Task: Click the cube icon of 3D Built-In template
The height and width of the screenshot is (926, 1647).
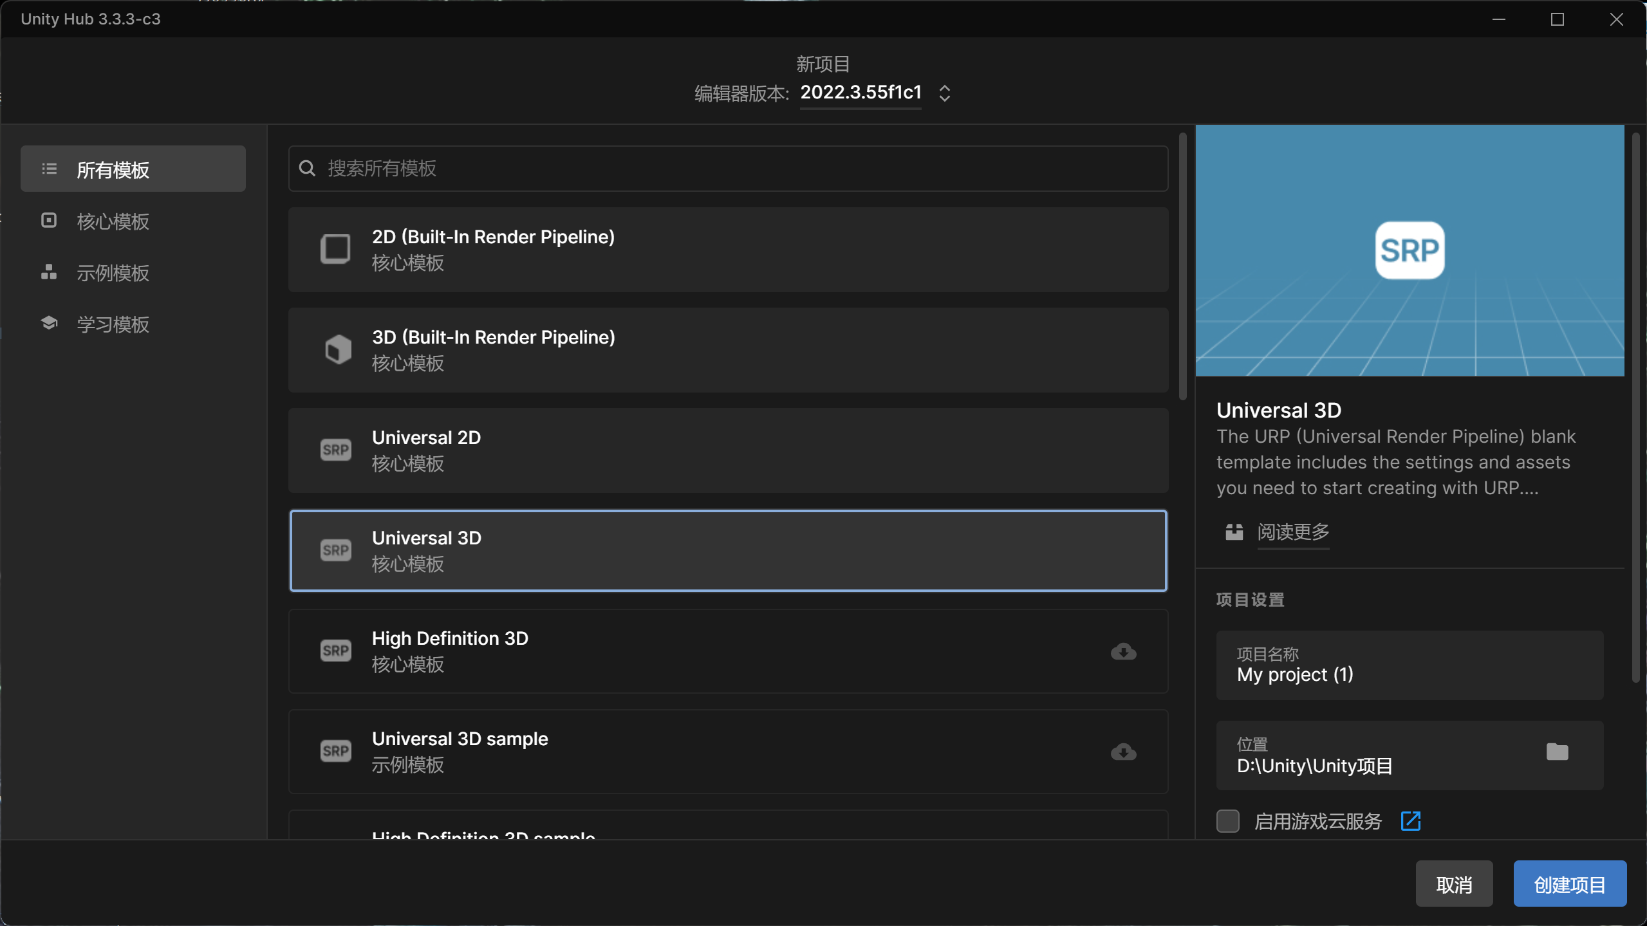Action: [x=337, y=349]
